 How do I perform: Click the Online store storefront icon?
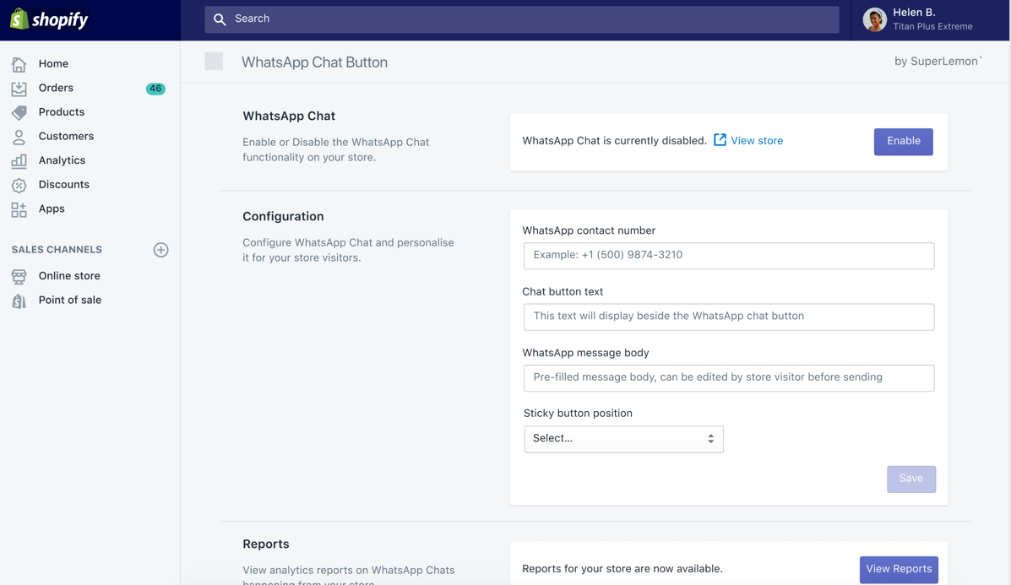tap(19, 276)
